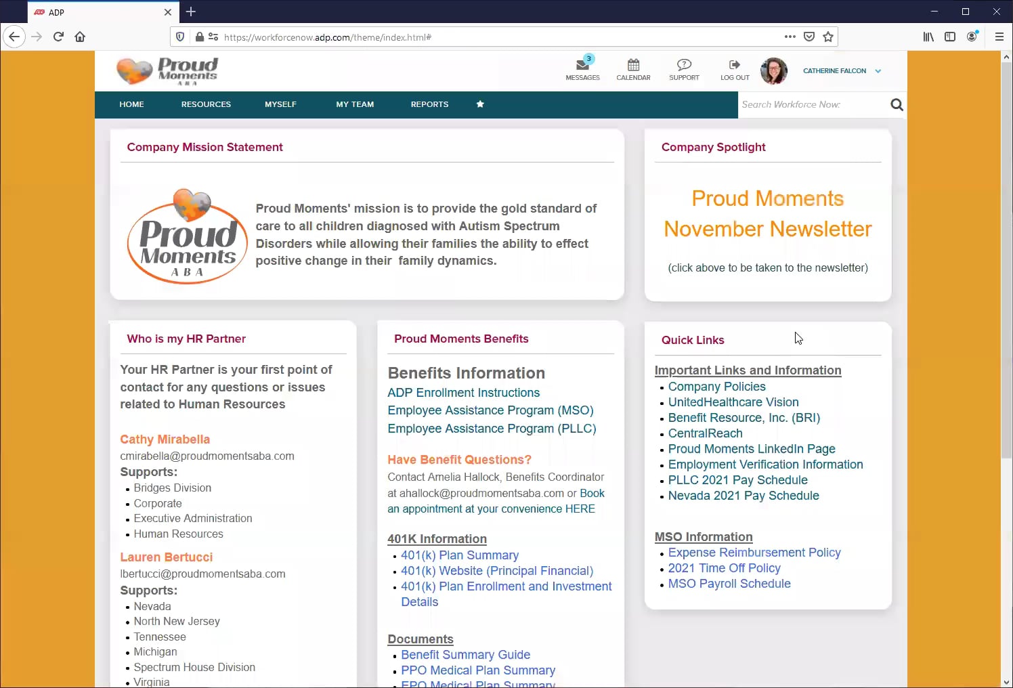Close the ADP browser tab

[168, 12]
